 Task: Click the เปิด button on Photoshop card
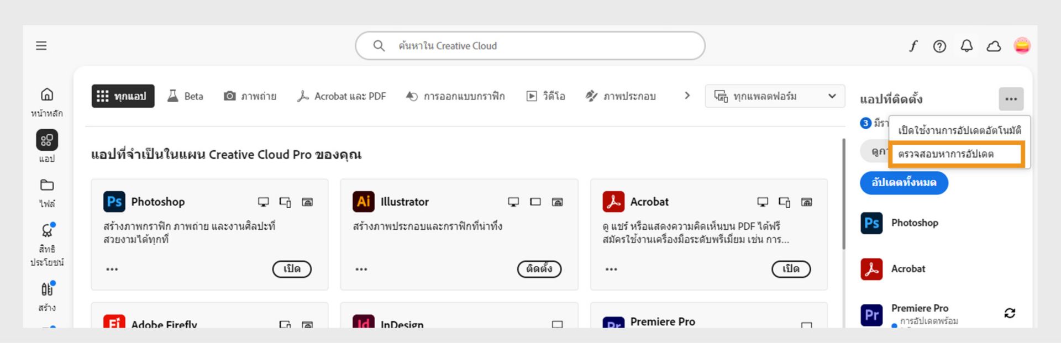292,269
